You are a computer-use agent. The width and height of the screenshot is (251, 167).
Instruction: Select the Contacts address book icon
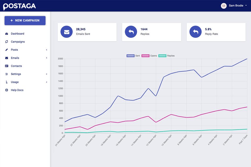[x=6, y=66]
